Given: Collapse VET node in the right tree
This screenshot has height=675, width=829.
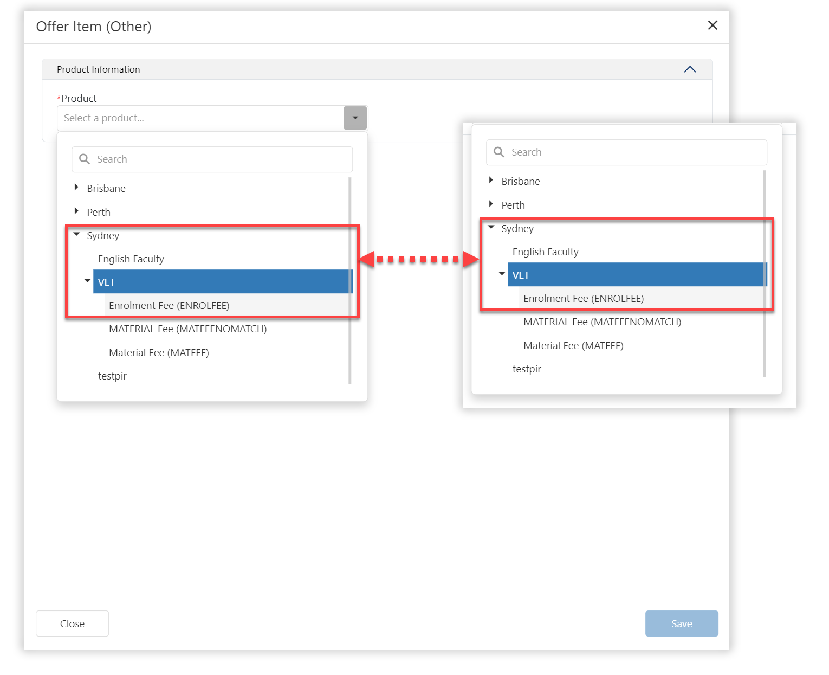Looking at the screenshot, I should tap(502, 274).
